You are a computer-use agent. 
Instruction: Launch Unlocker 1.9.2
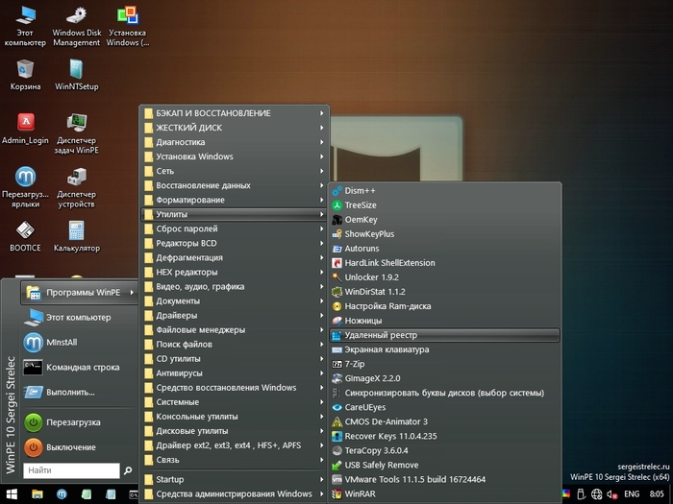pos(444,277)
